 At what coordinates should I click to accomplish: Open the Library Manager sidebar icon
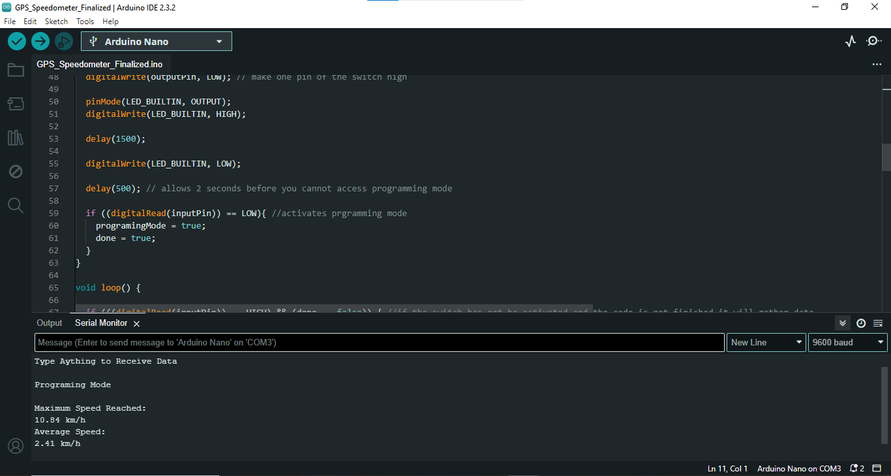pyautogui.click(x=16, y=138)
